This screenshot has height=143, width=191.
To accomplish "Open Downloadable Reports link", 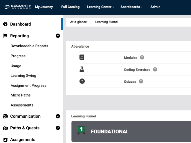I will (x=29, y=46).
